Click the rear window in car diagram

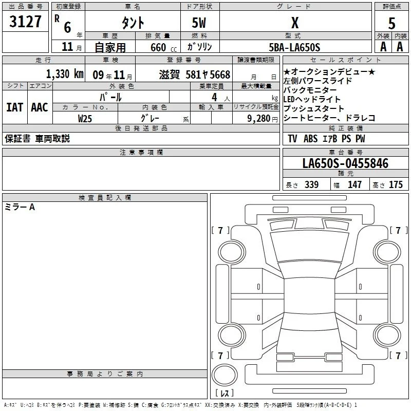309,321
